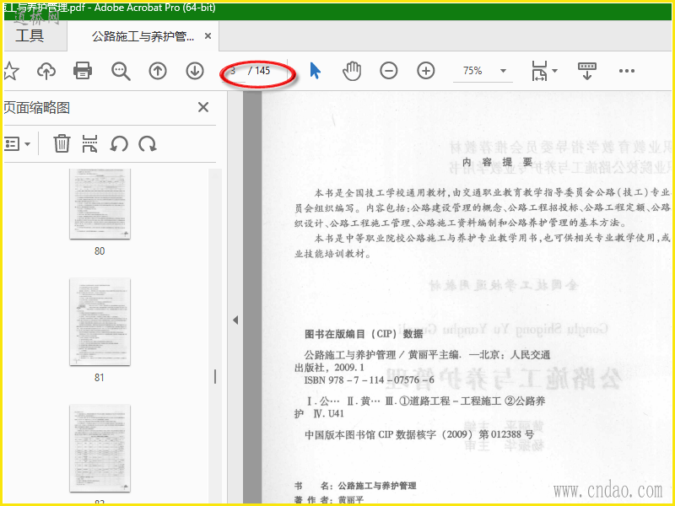675x506 pixels.
Task: Click the 页面缩略图 panel title
Action: click(x=36, y=108)
